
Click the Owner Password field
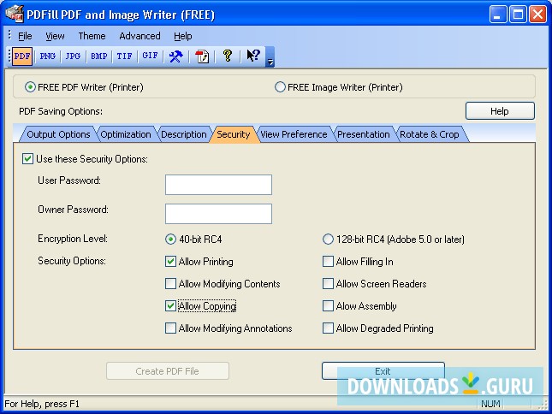pos(218,214)
